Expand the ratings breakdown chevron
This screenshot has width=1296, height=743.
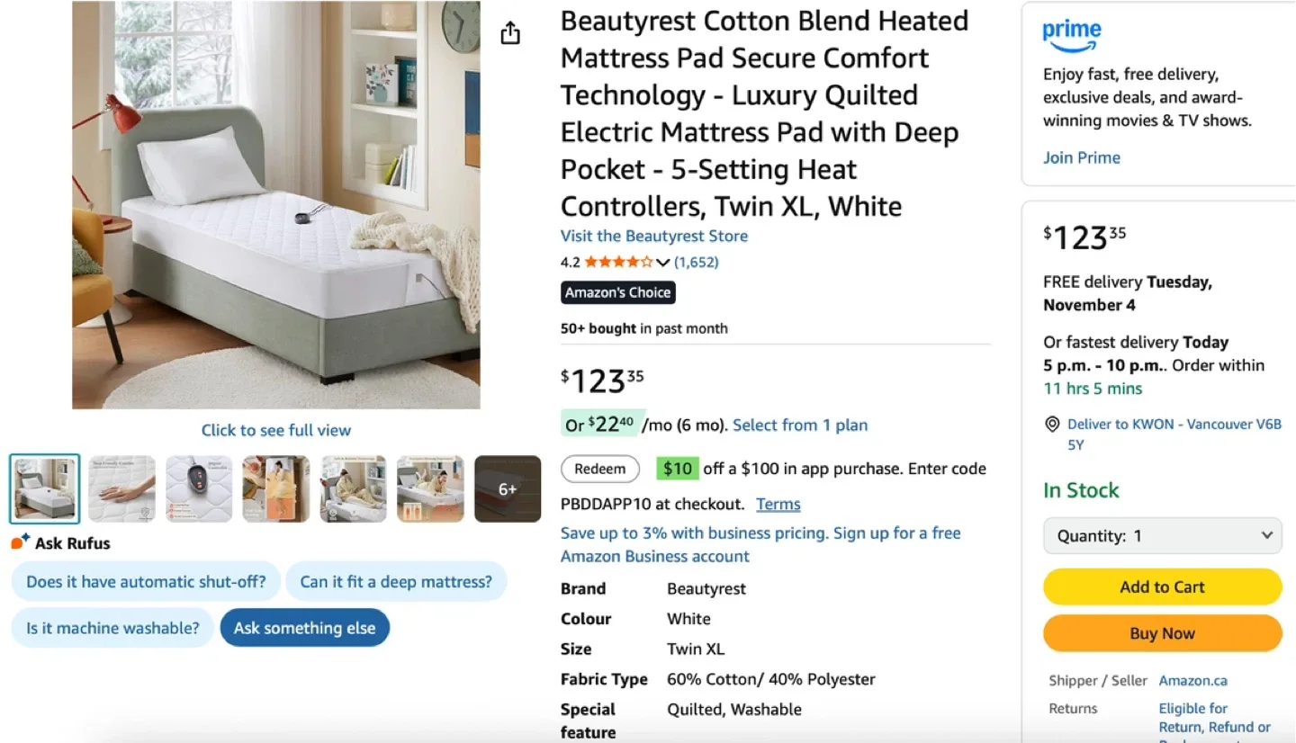pyautogui.click(x=663, y=263)
